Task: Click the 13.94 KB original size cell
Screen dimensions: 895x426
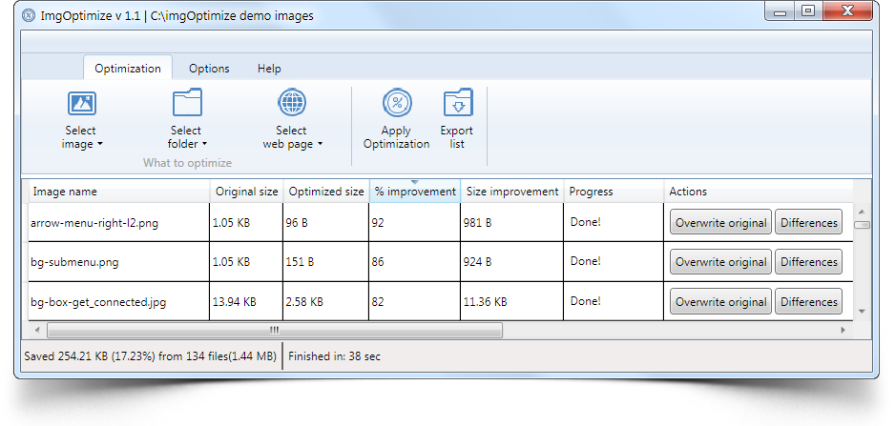Action: 246,302
